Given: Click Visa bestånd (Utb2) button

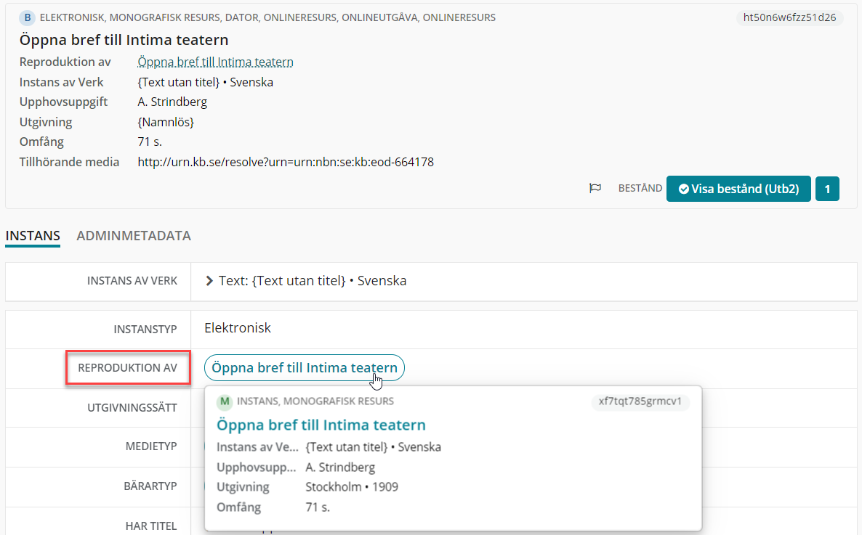Looking at the screenshot, I should (738, 189).
